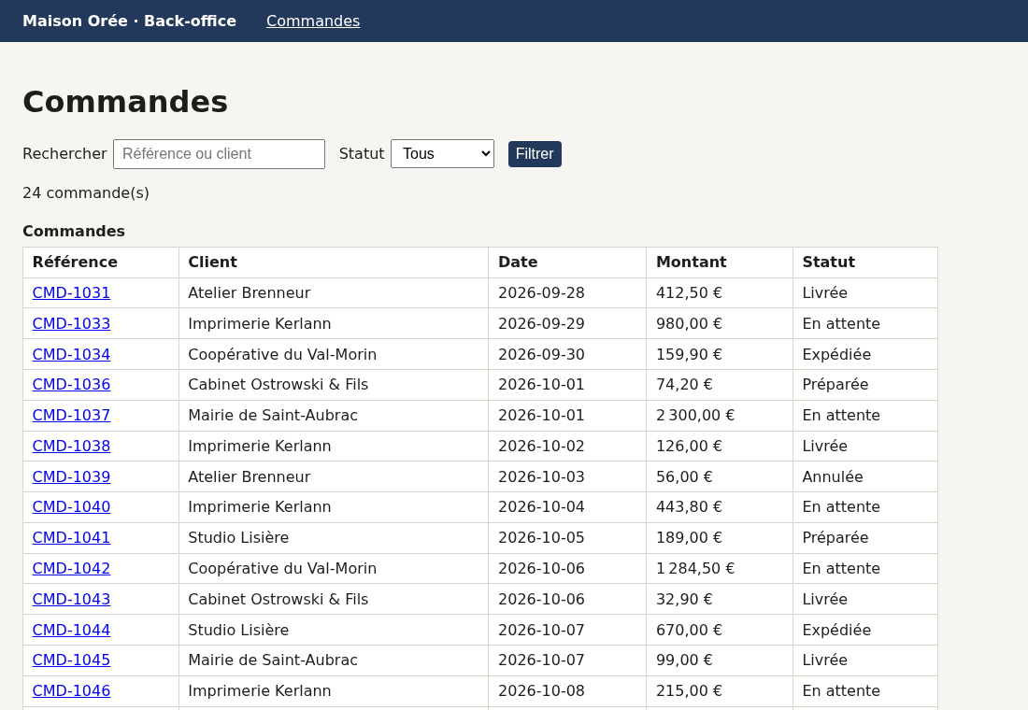Click date 2026-10-08
Viewport: 1028px width, 710px height.
pyautogui.click(x=541, y=691)
